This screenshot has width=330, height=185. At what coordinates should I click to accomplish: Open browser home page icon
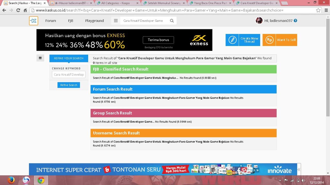[x=25, y=10]
